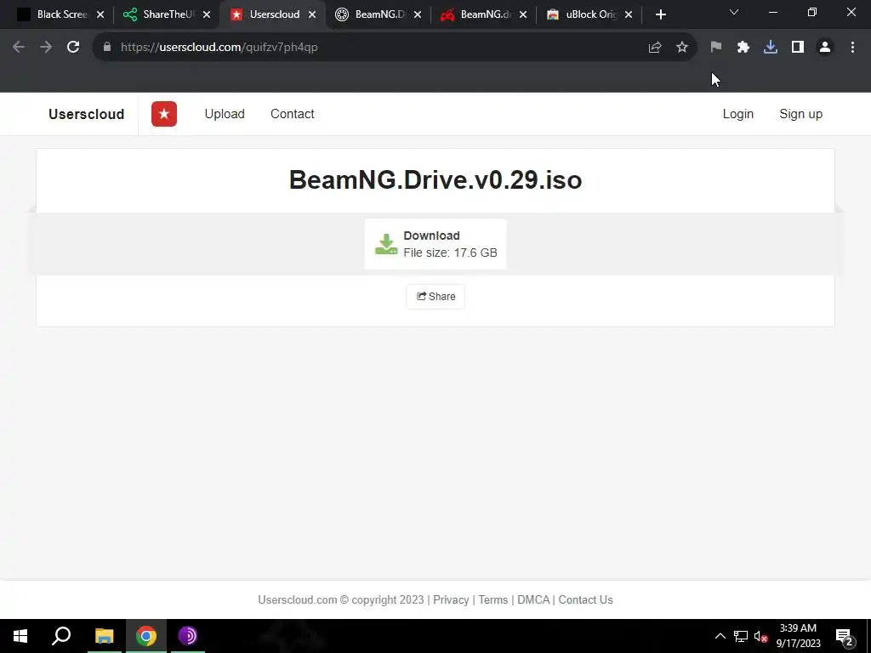The height and width of the screenshot is (653, 871).
Task: Click the browser forward arrow
Action: point(46,48)
